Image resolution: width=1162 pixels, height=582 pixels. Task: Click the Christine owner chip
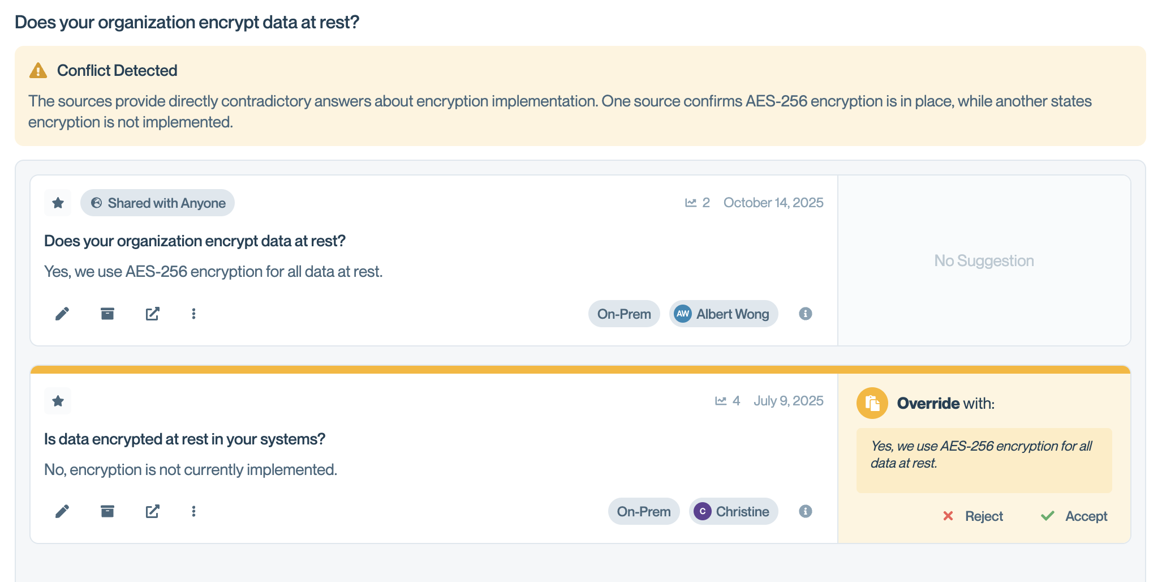click(733, 511)
